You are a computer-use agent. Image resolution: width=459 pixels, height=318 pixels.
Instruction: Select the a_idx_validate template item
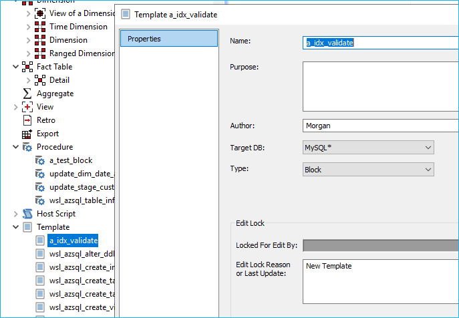[x=73, y=241]
